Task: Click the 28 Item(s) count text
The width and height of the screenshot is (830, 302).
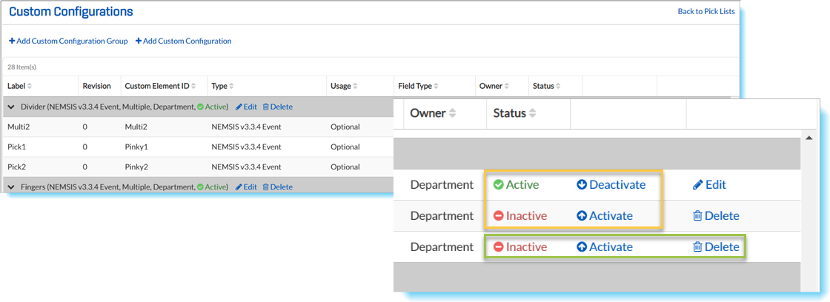Action: (x=21, y=67)
